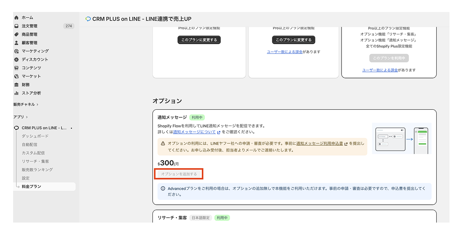Open the ユーザー数による課金 link beneath the このプランに変更する button
463x233 pixels.
tap(285, 52)
